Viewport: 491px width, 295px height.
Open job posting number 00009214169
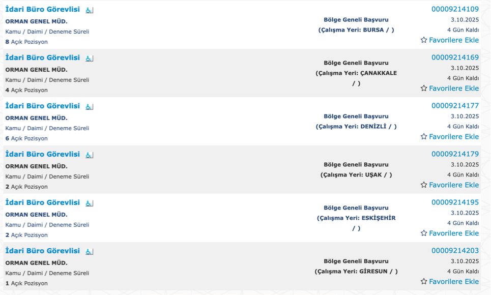click(x=455, y=57)
